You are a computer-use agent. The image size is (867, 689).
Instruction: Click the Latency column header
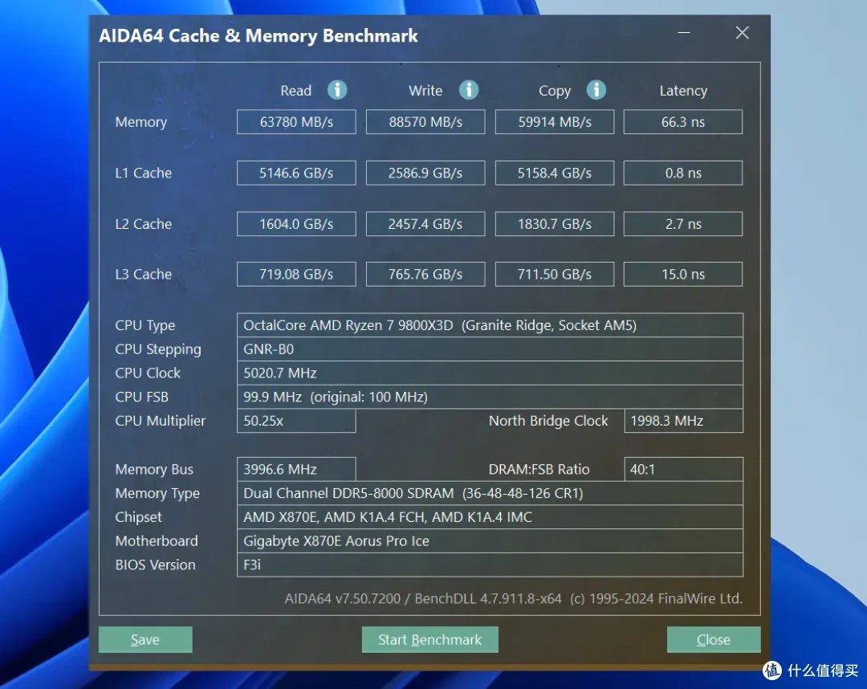(683, 91)
